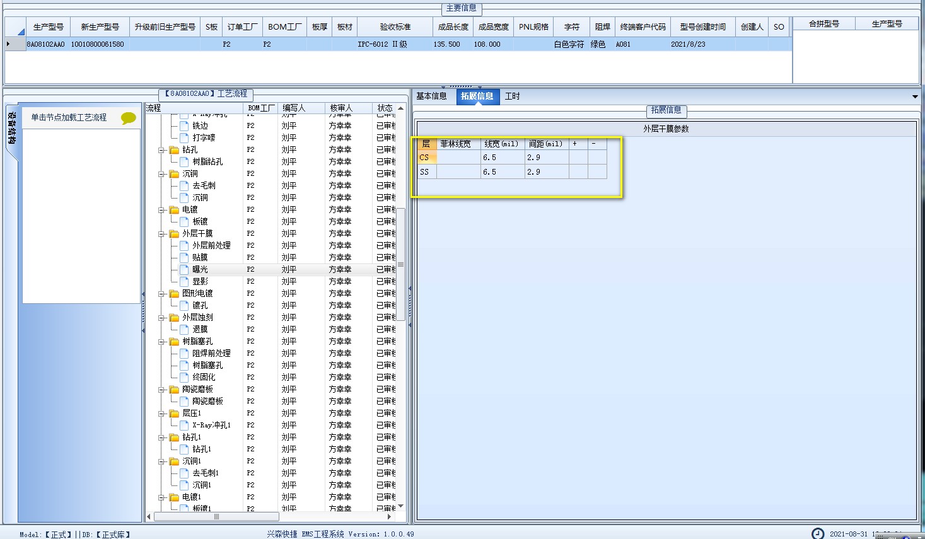Click the 线宽(mil) column header
Image resolution: width=925 pixels, height=539 pixels.
point(503,144)
